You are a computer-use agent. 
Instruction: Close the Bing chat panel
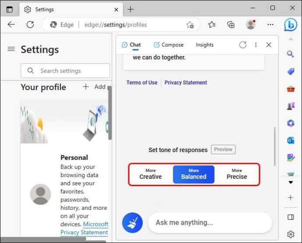click(x=269, y=45)
